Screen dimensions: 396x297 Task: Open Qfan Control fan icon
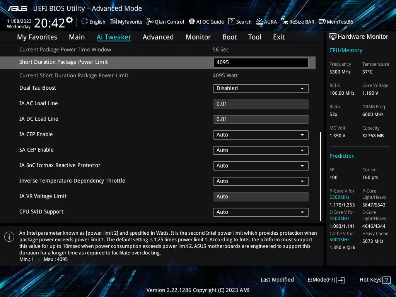(x=150, y=22)
